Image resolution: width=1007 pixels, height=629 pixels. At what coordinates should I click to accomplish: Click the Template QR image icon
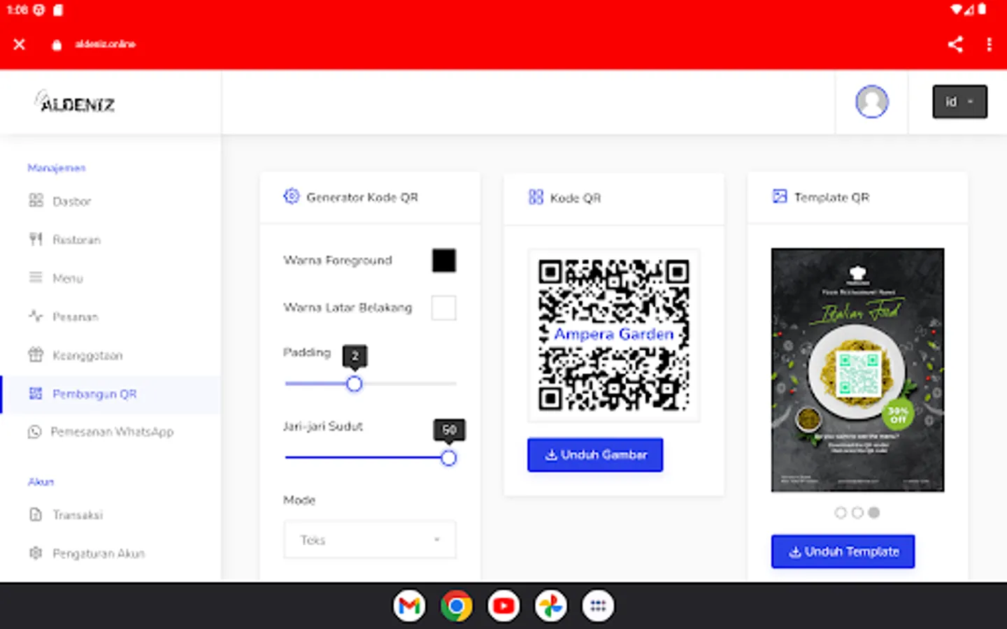point(780,196)
